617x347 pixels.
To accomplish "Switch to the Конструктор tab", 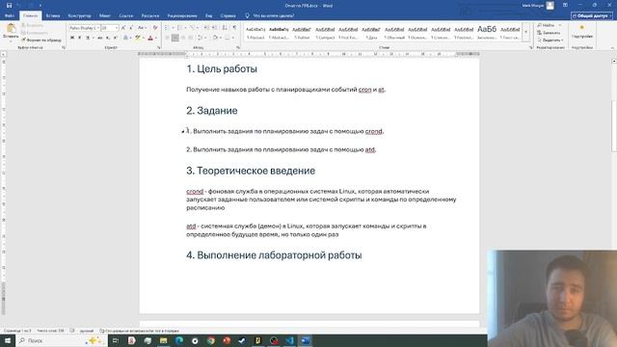I will (x=79, y=15).
